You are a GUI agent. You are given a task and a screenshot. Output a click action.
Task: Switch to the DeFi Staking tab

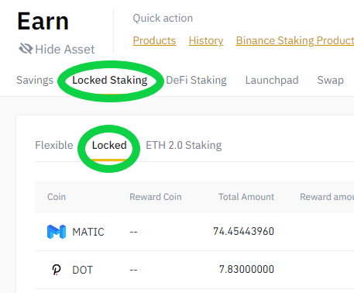[196, 80]
